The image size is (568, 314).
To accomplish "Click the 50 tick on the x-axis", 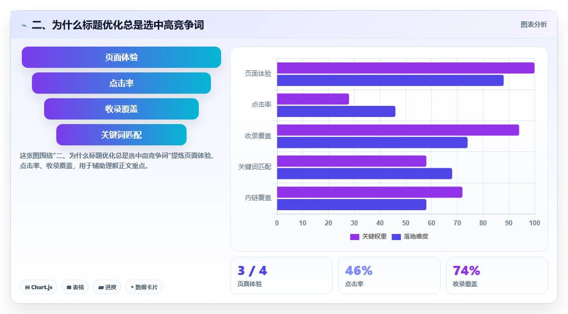I will (x=406, y=223).
